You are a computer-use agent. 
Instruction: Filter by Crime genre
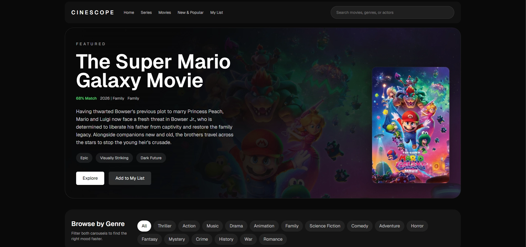click(x=202, y=239)
